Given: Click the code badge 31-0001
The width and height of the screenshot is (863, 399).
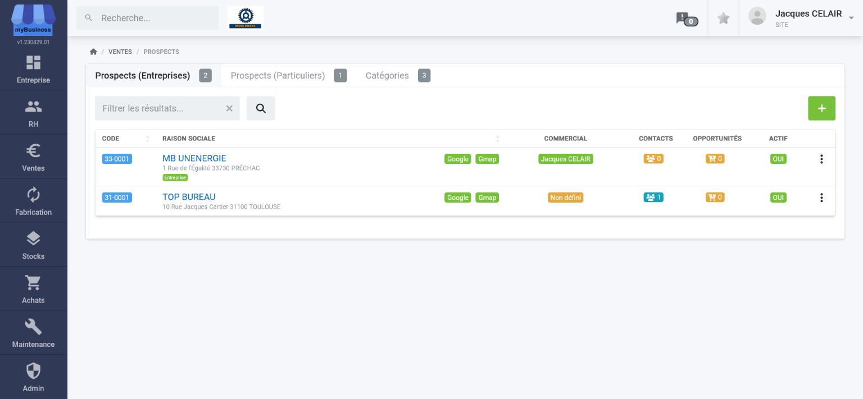Looking at the screenshot, I should 117,198.
